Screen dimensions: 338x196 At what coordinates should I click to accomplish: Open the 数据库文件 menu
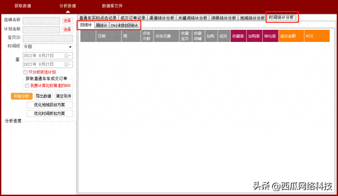[x=112, y=6]
